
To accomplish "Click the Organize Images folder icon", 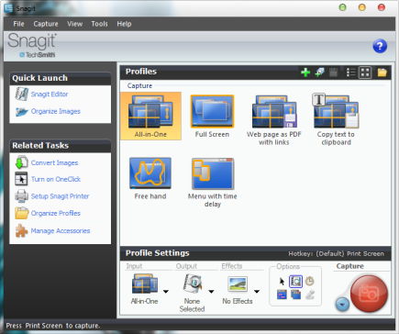I will coord(21,112).
